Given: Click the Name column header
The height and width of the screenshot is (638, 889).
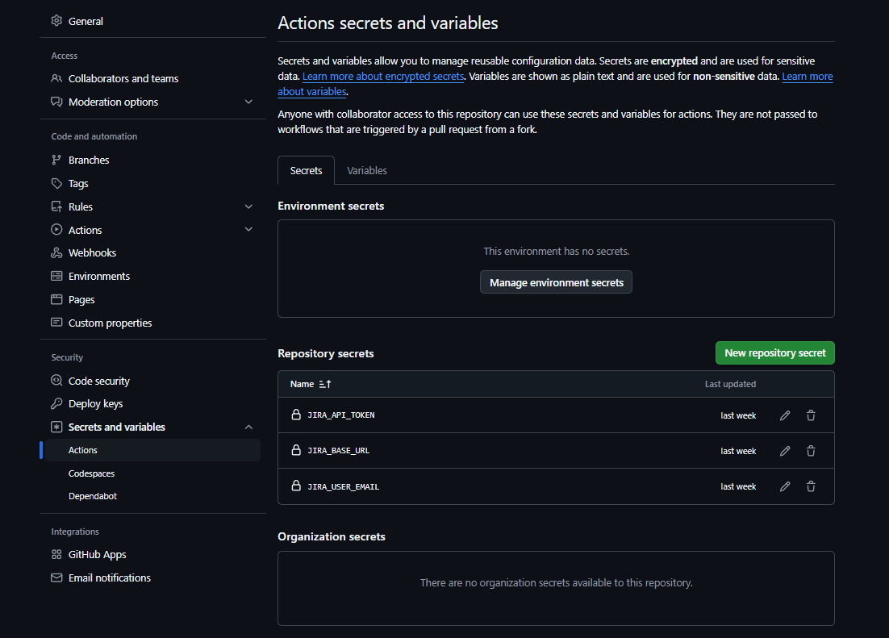Looking at the screenshot, I should pyautogui.click(x=302, y=384).
